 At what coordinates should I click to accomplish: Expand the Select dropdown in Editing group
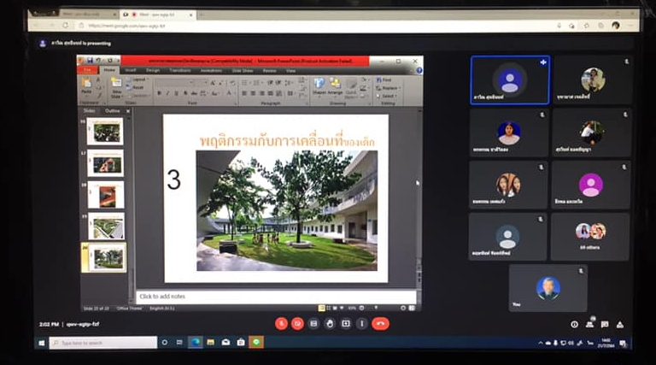point(389,97)
